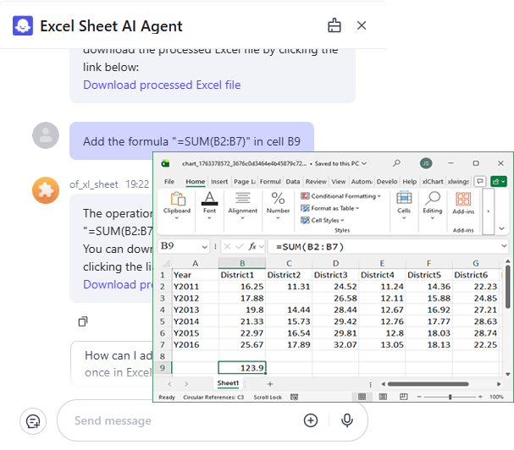Click the partially hidden Download link in reply
This screenshot has height=450, width=514.
(118, 284)
